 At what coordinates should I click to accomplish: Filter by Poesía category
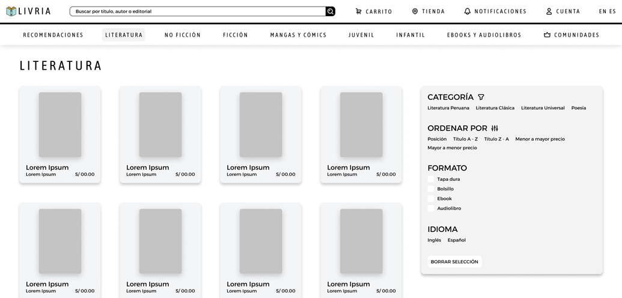(x=578, y=108)
